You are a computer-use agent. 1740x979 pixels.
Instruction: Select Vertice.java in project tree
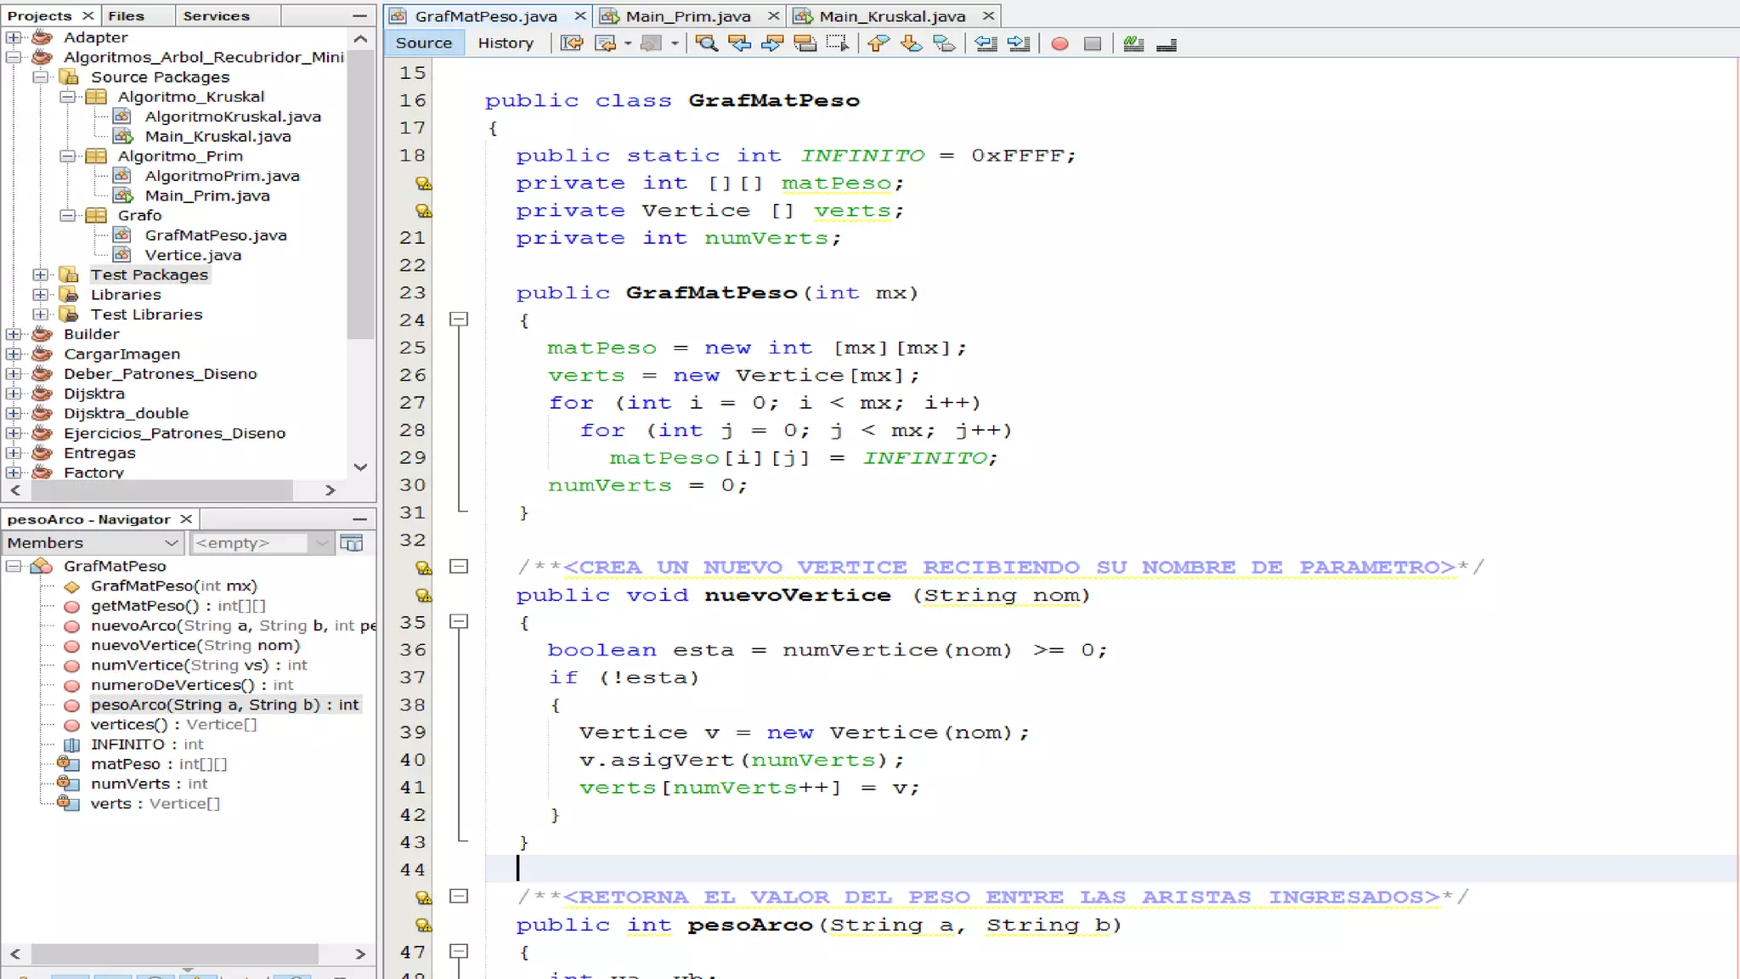point(193,255)
